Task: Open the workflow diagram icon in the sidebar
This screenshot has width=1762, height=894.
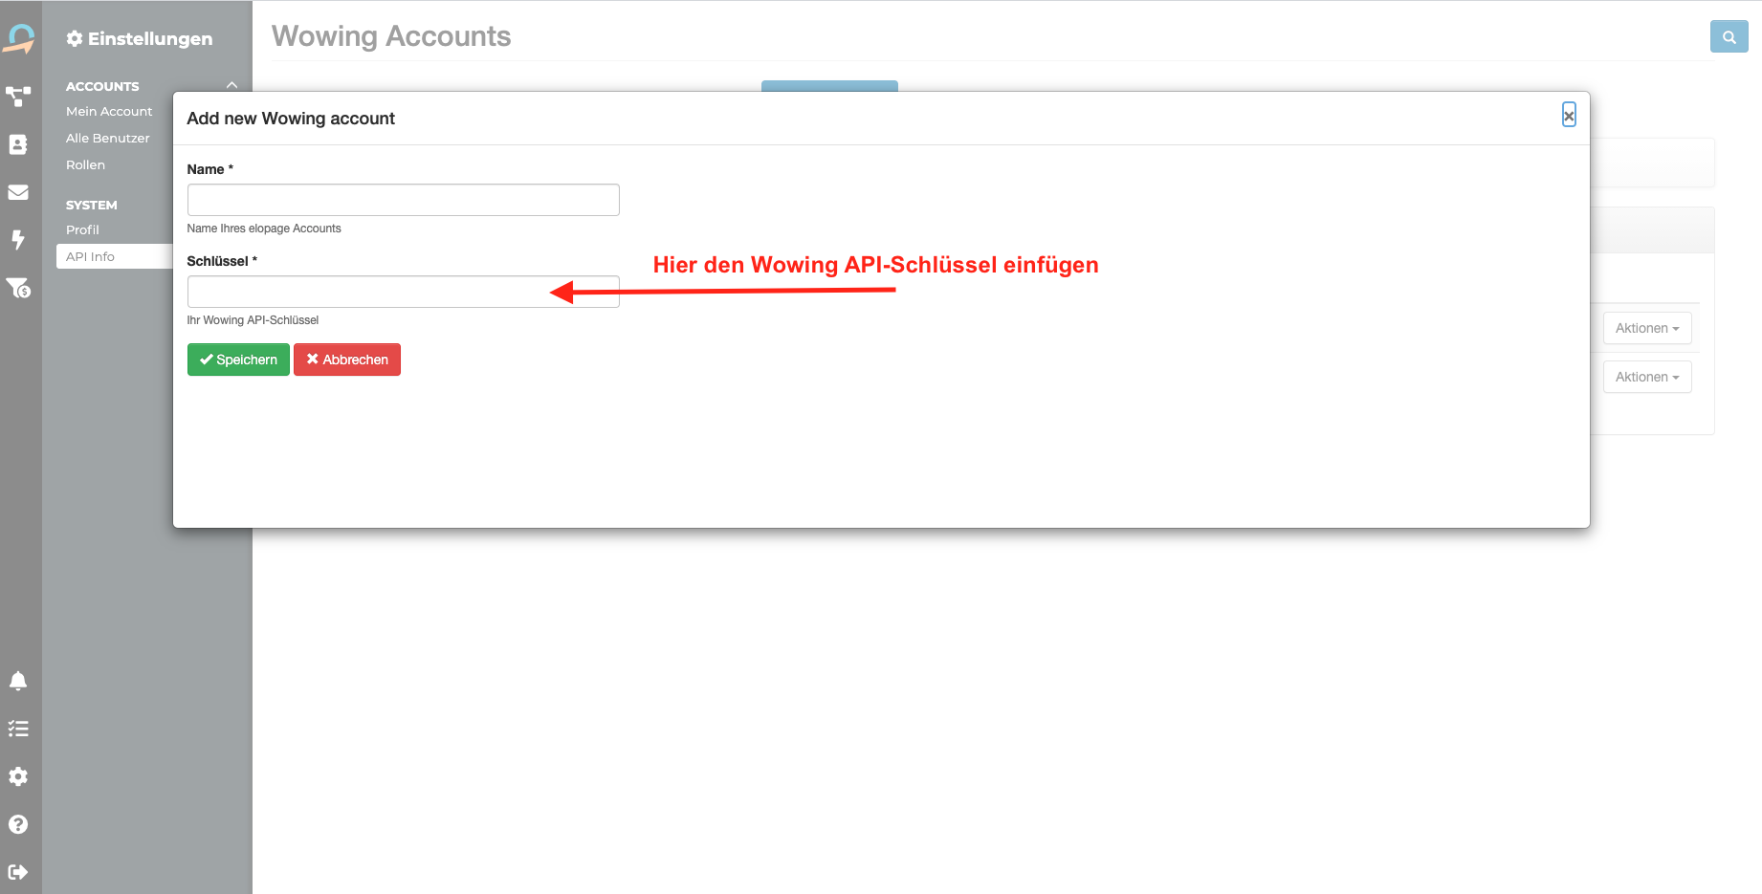Action: [18, 97]
